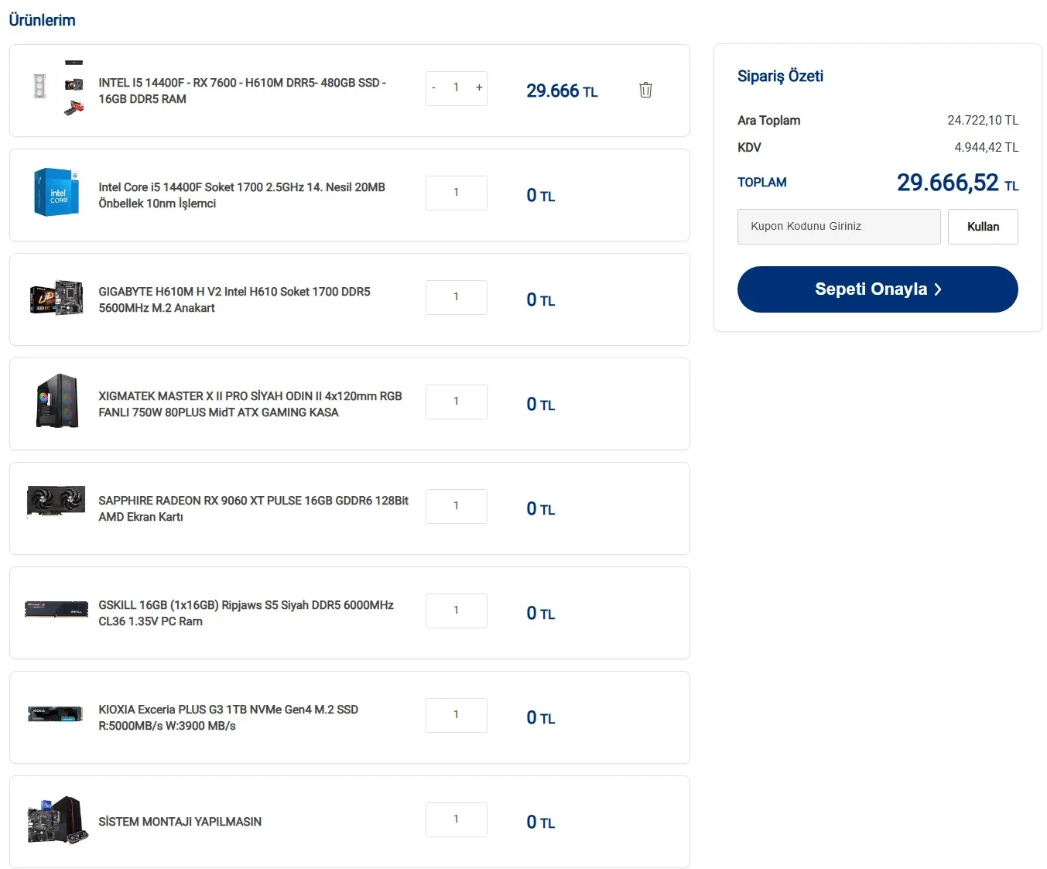Click the Intel Core i5 14400F processor thumbnail
The height and width of the screenshot is (869, 1047).
tap(56, 192)
